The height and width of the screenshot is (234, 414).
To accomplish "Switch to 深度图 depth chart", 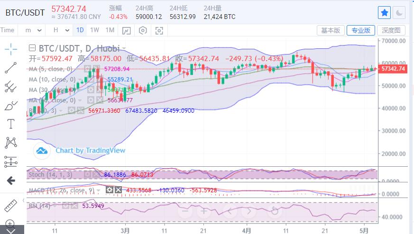I will click(391, 31).
